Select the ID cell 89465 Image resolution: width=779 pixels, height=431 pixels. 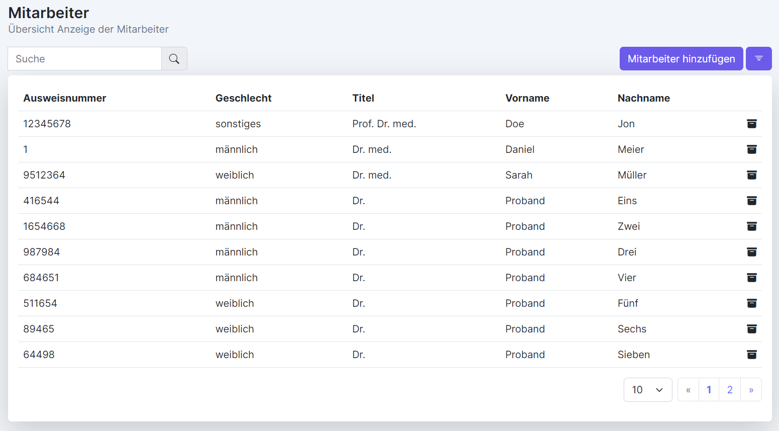point(39,329)
